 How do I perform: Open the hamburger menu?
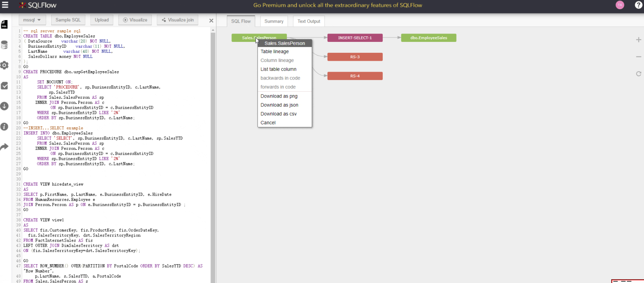(x=5, y=5)
